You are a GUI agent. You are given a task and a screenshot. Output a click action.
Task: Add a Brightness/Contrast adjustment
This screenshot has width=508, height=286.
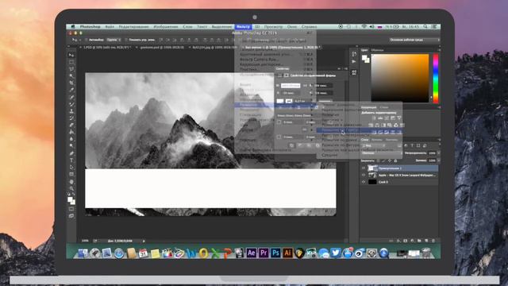coord(374,118)
